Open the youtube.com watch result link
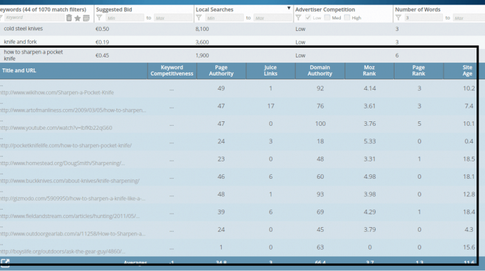Image resolution: width=485 pixels, height=271 pixels. click(x=56, y=128)
